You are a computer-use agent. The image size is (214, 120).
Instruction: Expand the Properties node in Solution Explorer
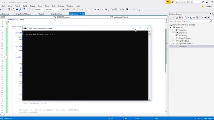click(x=173, y=30)
